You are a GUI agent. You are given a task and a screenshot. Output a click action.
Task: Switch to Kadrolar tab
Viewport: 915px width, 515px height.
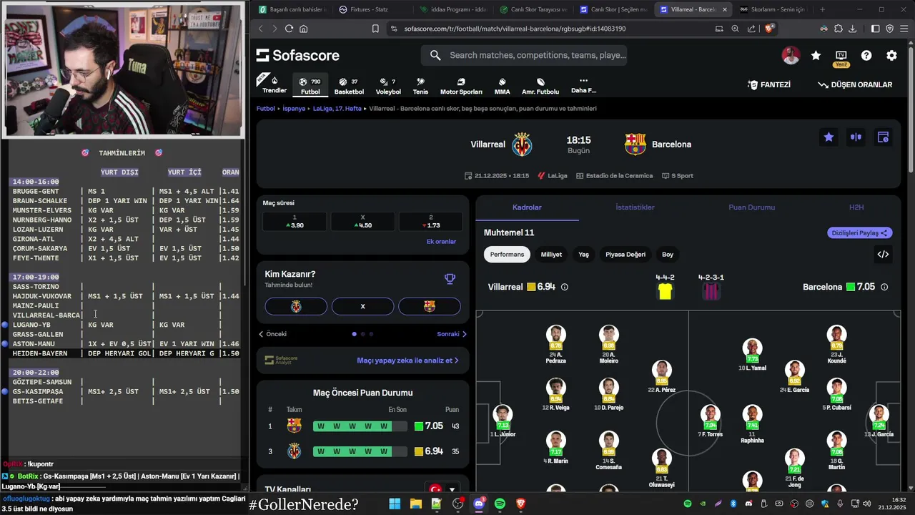[527, 207]
